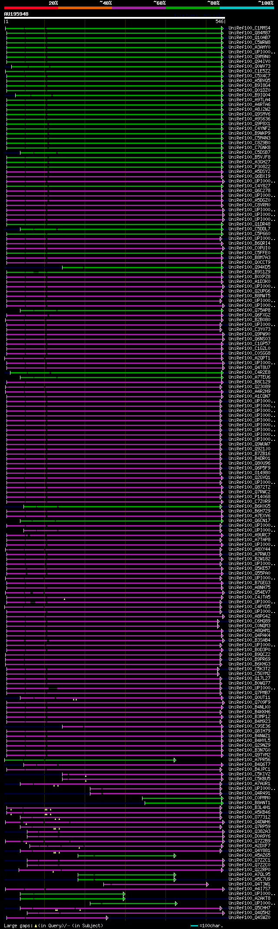Click hit name UniRef100_Q9SMV6

pos(249,114)
